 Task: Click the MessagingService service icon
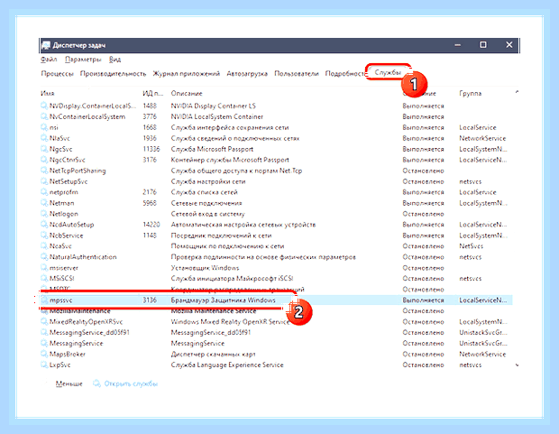pyautogui.click(x=44, y=344)
